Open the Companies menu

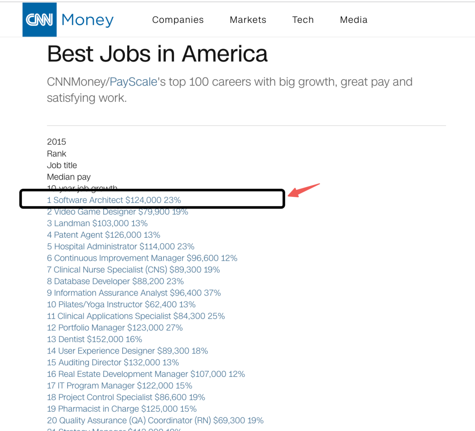178,20
